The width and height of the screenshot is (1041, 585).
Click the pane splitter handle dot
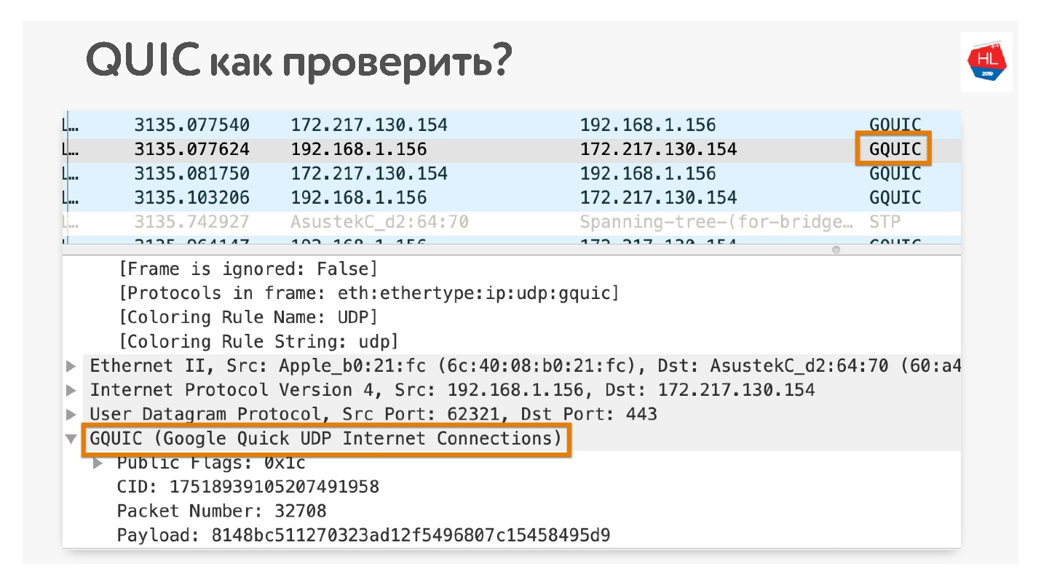836,250
